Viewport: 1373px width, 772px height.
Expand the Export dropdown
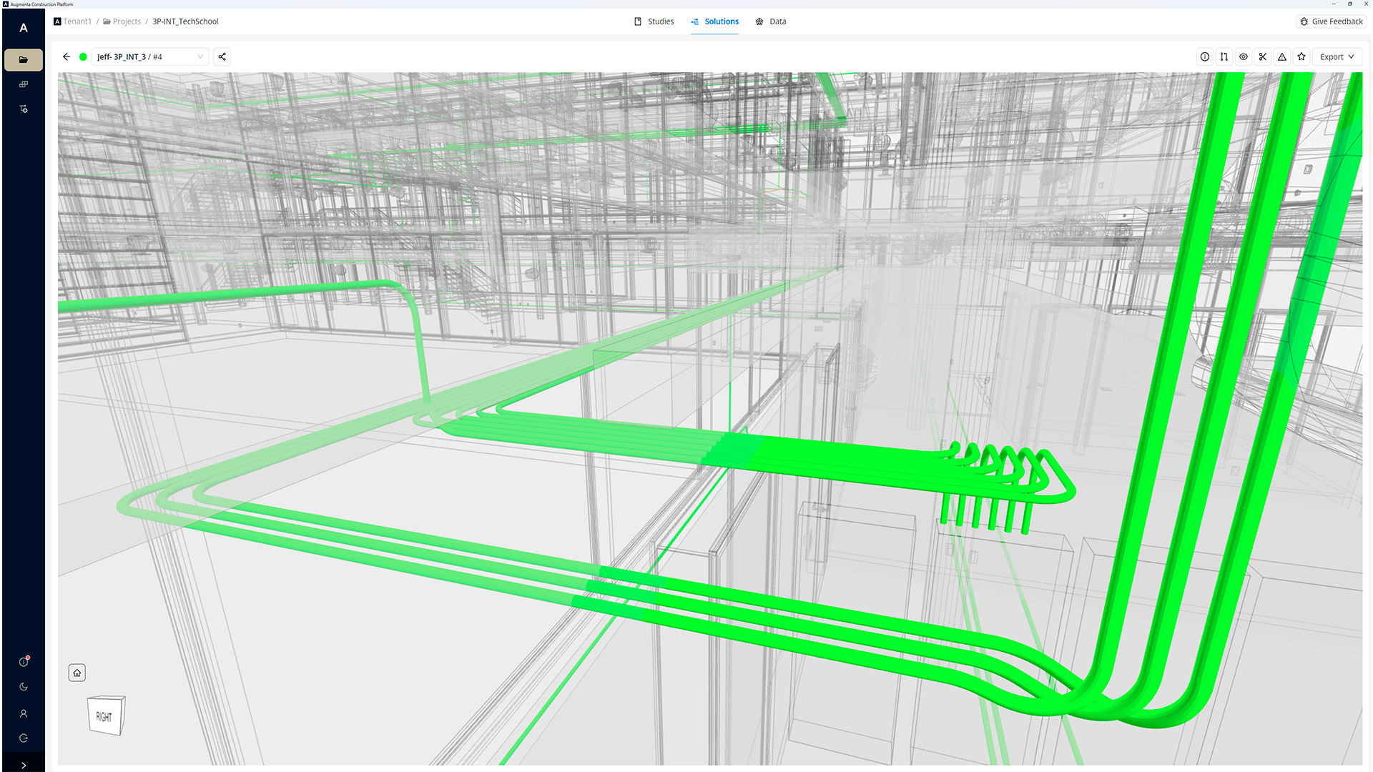pyautogui.click(x=1337, y=57)
